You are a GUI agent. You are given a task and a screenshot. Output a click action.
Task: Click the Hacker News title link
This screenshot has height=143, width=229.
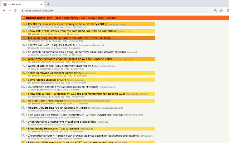tap(35, 18)
